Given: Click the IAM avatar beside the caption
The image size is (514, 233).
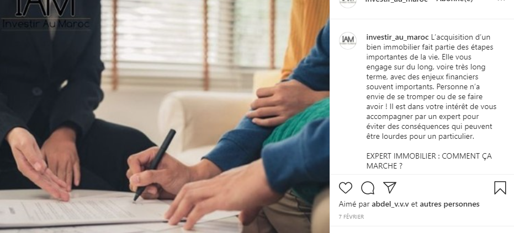Looking at the screenshot, I should pos(348,41).
